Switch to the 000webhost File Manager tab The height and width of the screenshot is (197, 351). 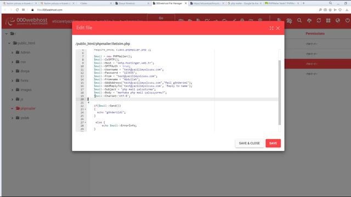point(169,3)
